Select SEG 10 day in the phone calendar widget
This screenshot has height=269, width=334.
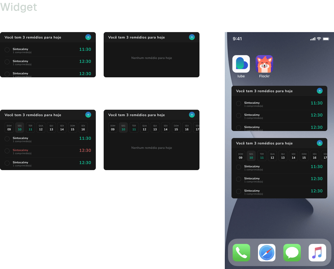click(251, 156)
